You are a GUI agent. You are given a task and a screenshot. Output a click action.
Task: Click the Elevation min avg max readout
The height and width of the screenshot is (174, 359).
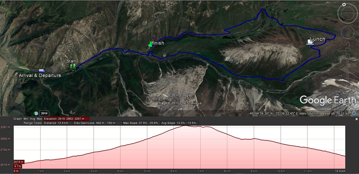66,119
